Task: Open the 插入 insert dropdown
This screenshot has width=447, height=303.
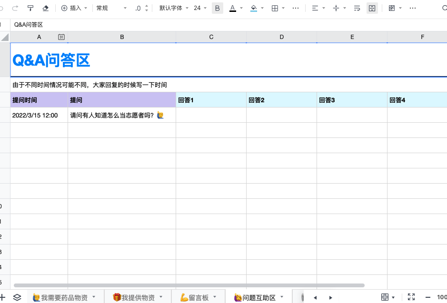Action: click(75, 8)
